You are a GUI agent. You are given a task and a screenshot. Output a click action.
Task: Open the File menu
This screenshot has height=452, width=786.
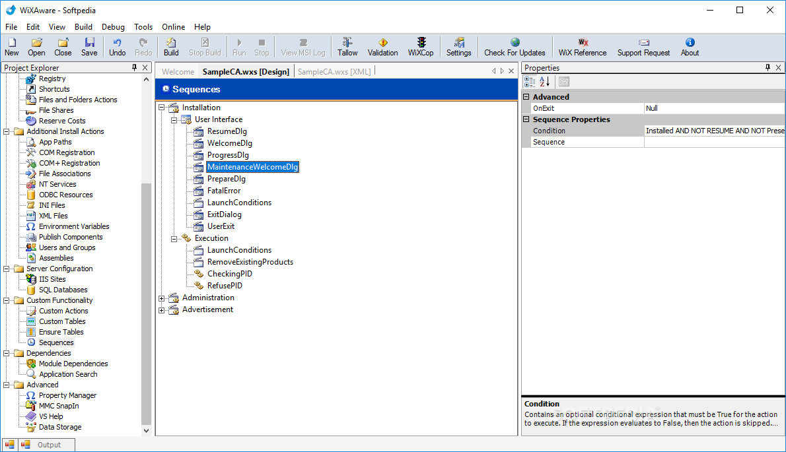click(x=11, y=27)
